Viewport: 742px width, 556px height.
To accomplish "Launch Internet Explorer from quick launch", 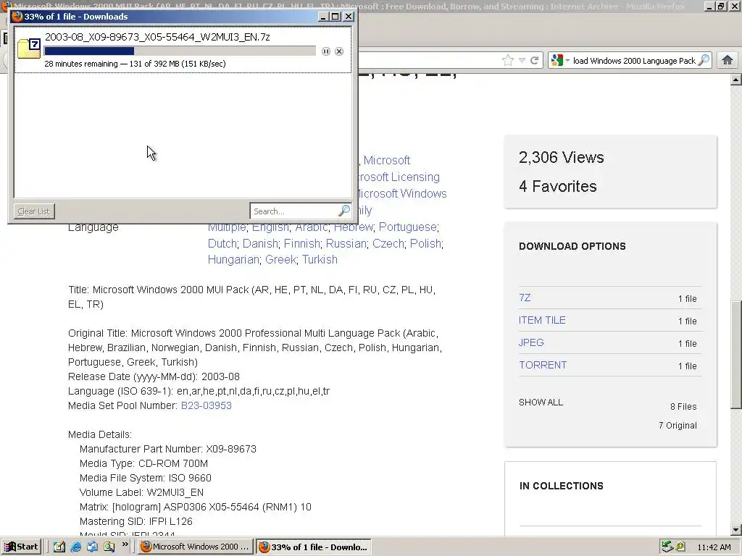I will coord(75,547).
